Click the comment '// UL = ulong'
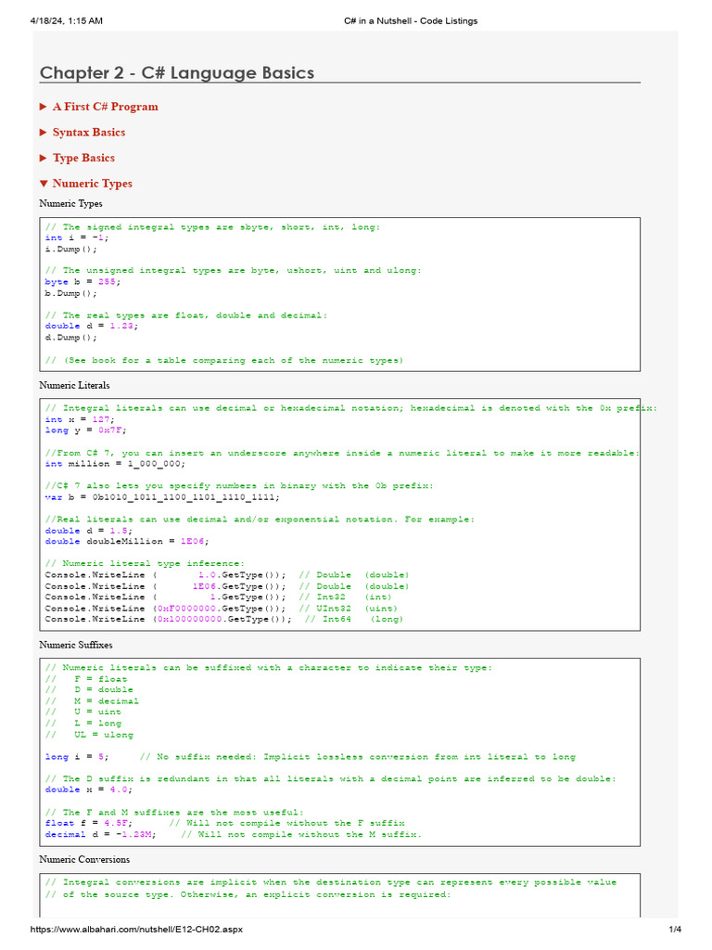Screen dimensions: 712x950 pyautogui.click(x=89, y=735)
